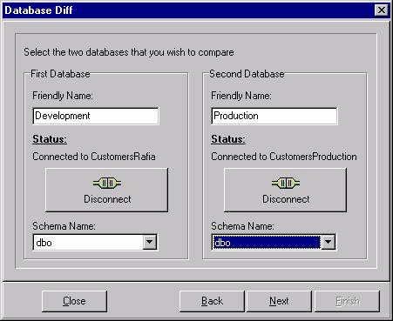Click the 'Connected to CustomersRafia' status text
This screenshot has width=393, height=321.
point(94,157)
